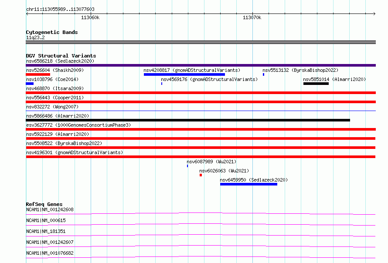Select the nsv5851014 (Almarri2020) black bar
This screenshot has height=263, width=388.
click(x=316, y=84)
